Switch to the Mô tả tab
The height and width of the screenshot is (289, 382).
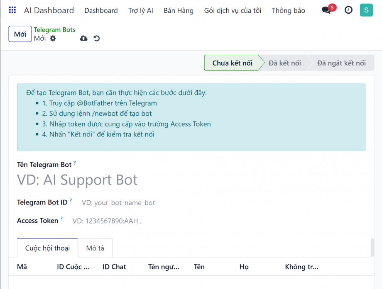[x=95, y=248]
